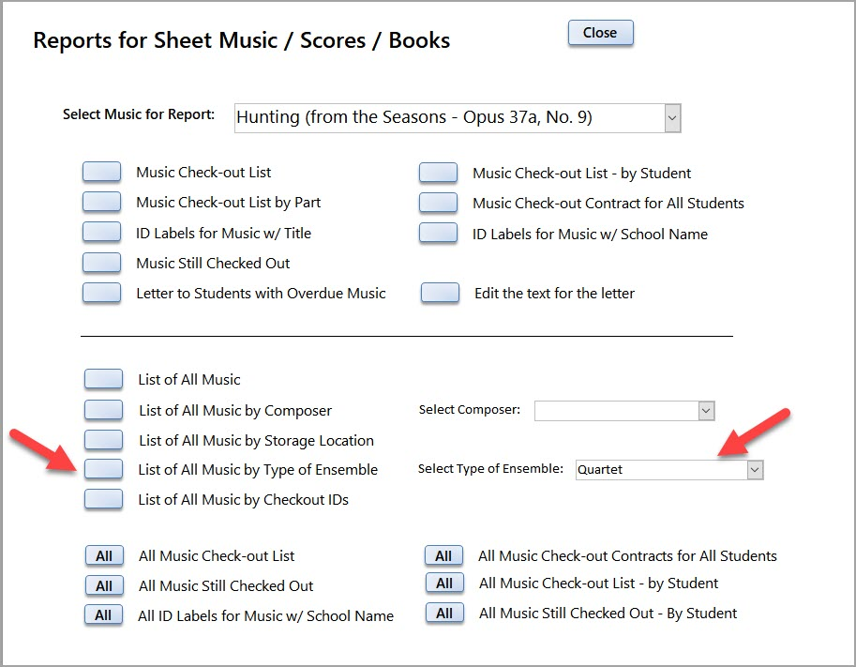Open the Select Type of Ensemble dropdown
This screenshot has height=667, width=856.
coord(755,470)
